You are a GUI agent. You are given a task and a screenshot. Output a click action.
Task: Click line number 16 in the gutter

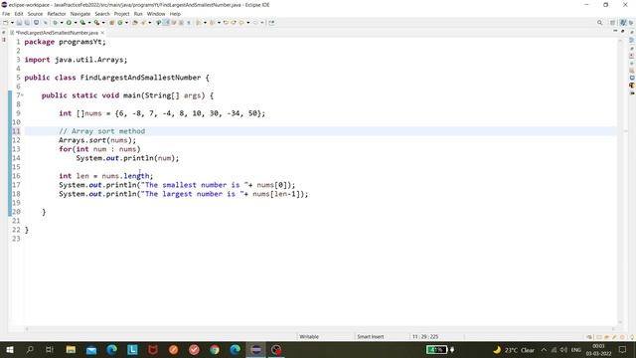tap(16, 176)
